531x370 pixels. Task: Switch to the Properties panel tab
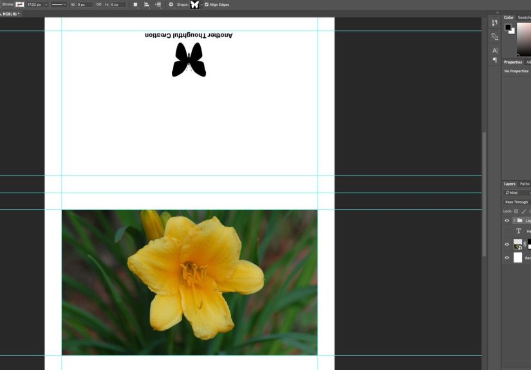pyautogui.click(x=513, y=62)
